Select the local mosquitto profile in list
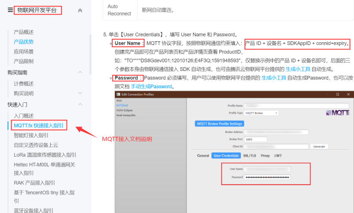Viewport: 354px width, 213px height. pyautogui.click(x=126, y=115)
